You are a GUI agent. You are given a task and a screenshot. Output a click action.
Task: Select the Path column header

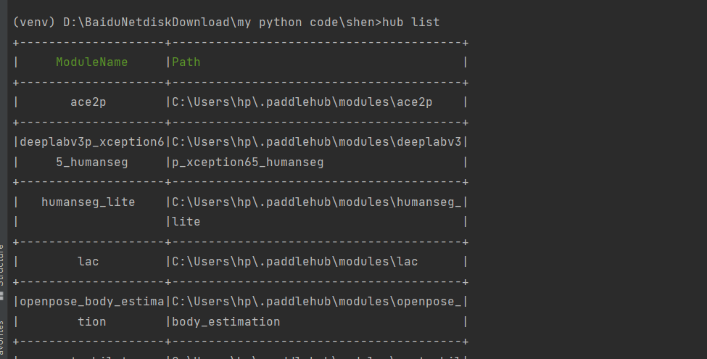pyautogui.click(x=186, y=62)
